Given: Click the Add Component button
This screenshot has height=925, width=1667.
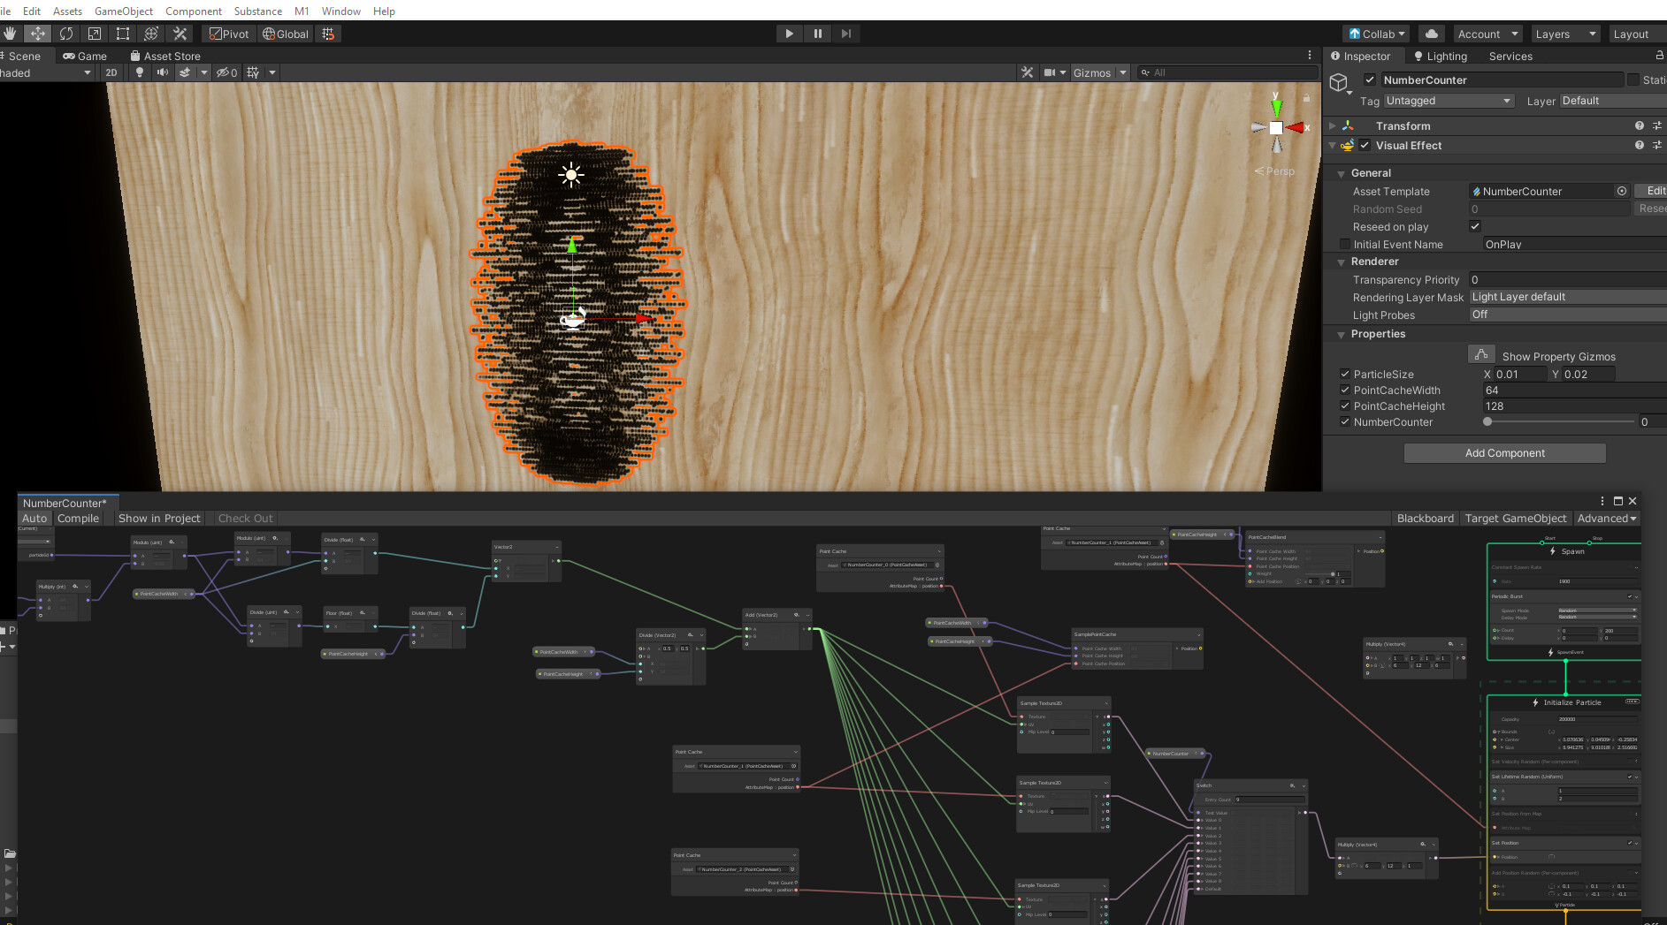Looking at the screenshot, I should coord(1503,452).
